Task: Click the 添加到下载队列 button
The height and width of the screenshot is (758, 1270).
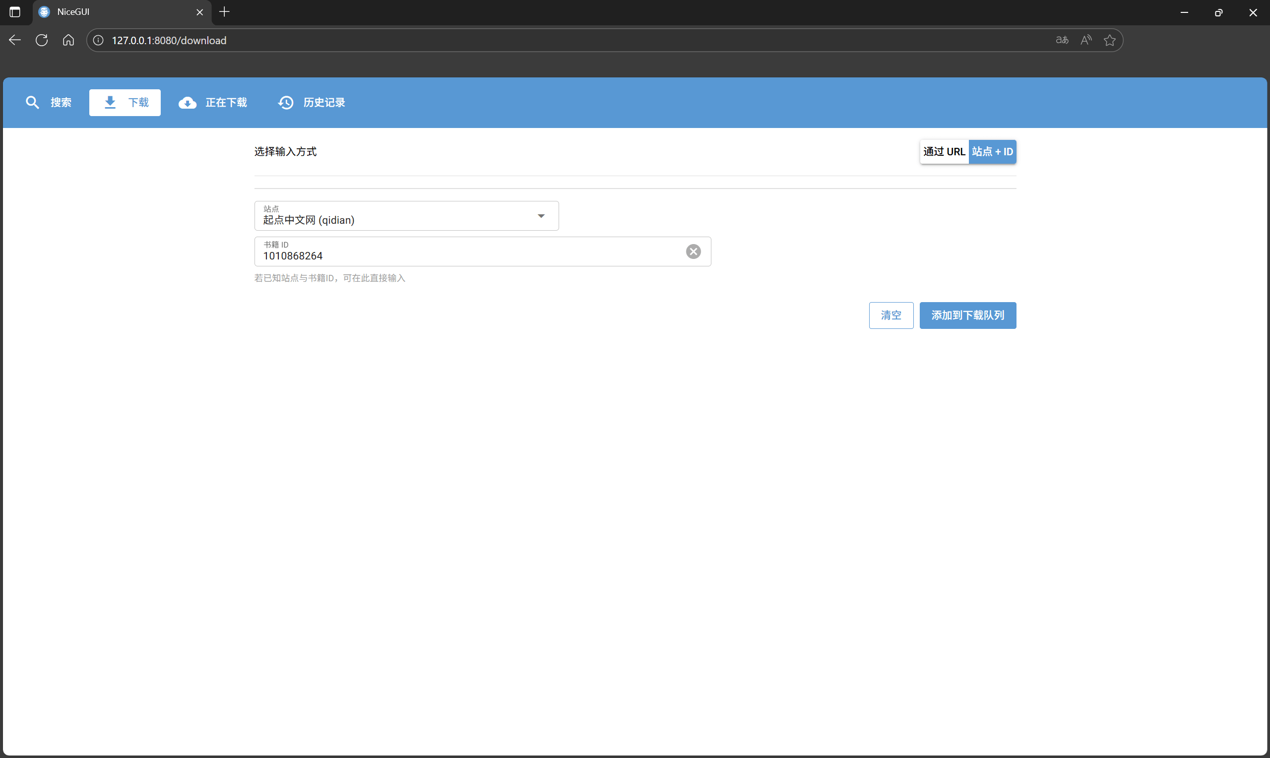Action: click(967, 315)
